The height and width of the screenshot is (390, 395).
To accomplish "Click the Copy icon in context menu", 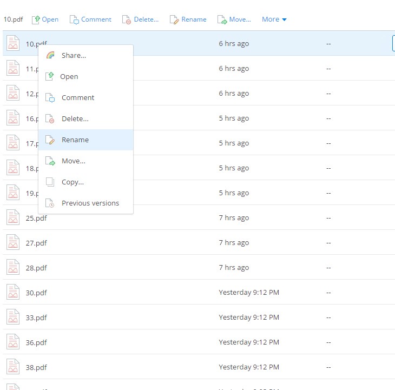I will [x=50, y=182].
